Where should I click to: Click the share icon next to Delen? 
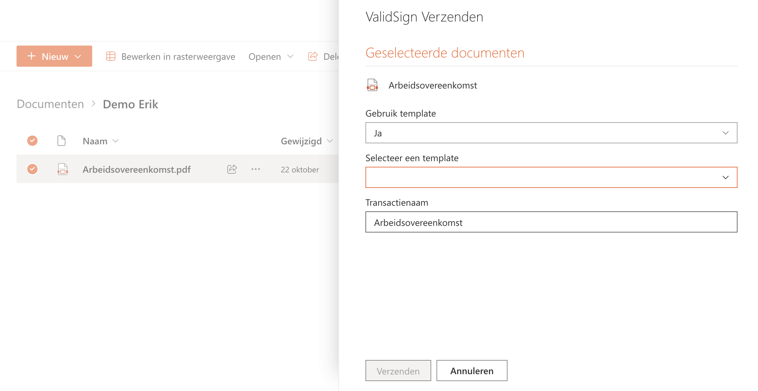click(313, 56)
